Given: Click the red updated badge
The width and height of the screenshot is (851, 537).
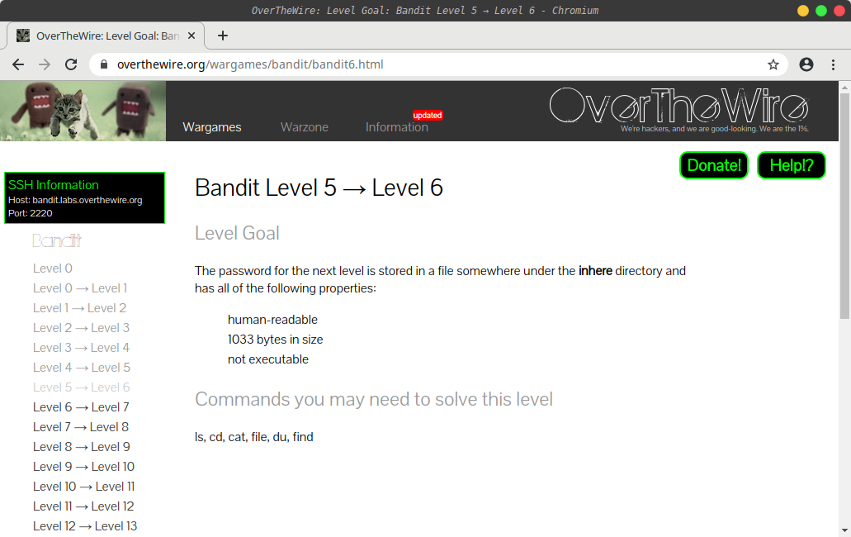Looking at the screenshot, I should coord(428,115).
